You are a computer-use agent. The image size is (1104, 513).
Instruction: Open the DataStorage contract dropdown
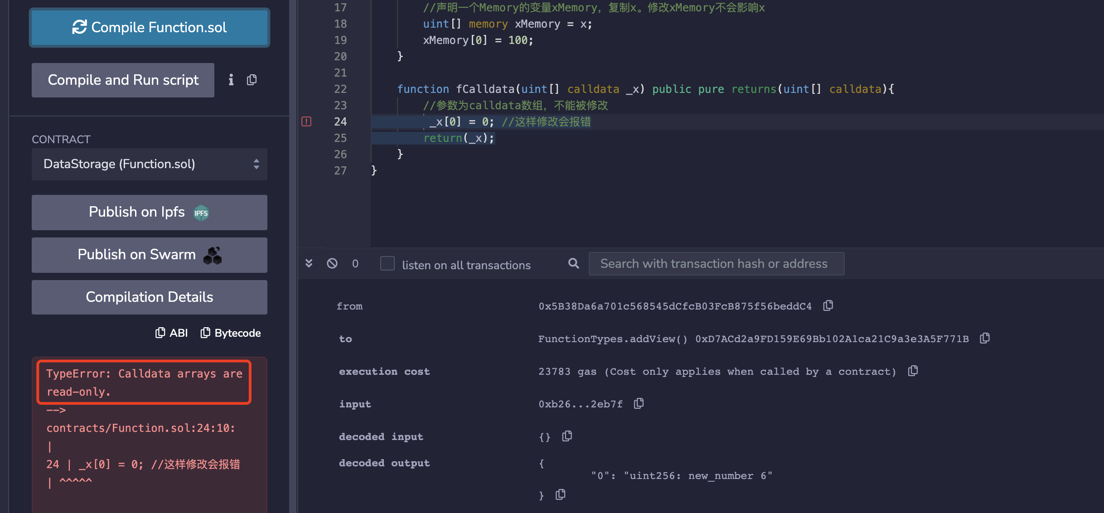[x=150, y=164]
